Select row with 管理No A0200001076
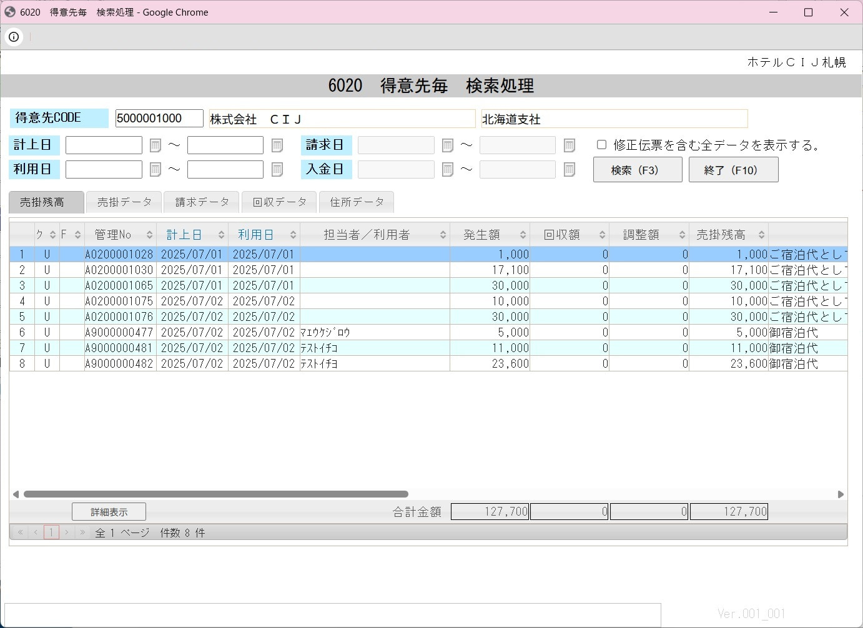Viewport: 863px width, 628px height. click(428, 316)
